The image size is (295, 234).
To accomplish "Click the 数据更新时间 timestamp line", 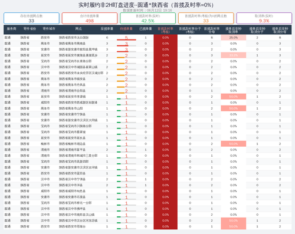I will pyautogui.click(x=147, y=10).
